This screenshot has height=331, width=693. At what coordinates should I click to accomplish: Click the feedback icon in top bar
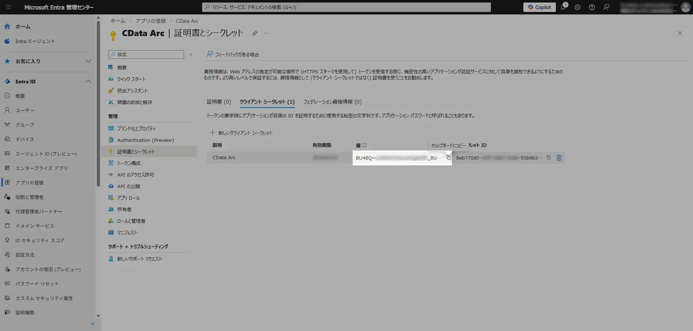coord(606,7)
